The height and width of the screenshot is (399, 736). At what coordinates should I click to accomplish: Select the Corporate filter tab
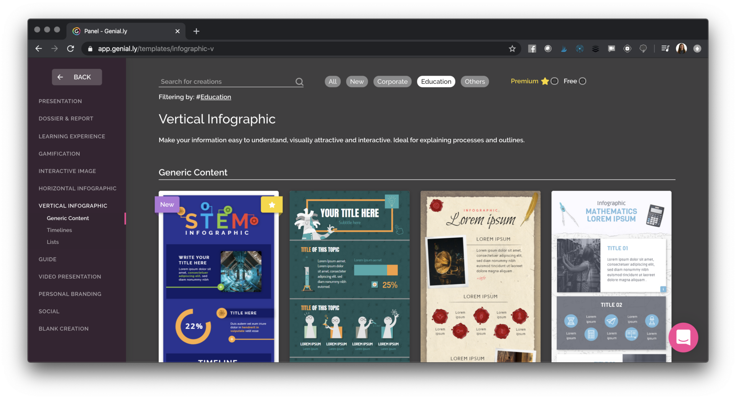coord(392,82)
